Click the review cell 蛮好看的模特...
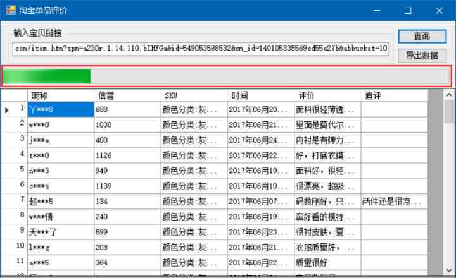This screenshot has height=278, width=456. 327,217
